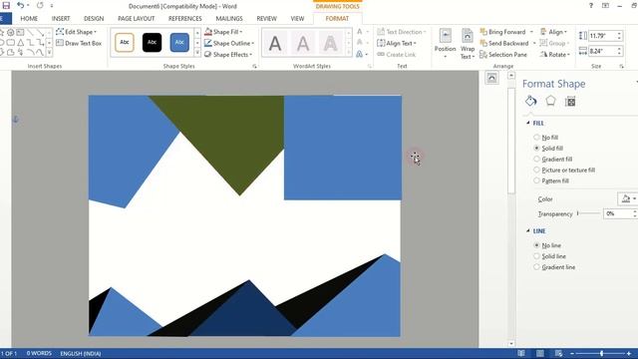
Task: Open Shape Styles dialog launcher
Action: (255, 66)
